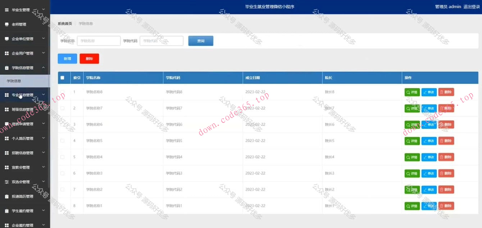482x228 pixels.
Task: Click the blue 新增 button
Action: pos(67,58)
